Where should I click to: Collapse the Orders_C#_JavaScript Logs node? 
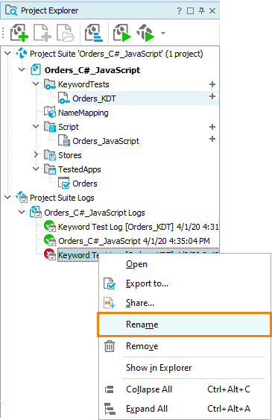[22, 212]
